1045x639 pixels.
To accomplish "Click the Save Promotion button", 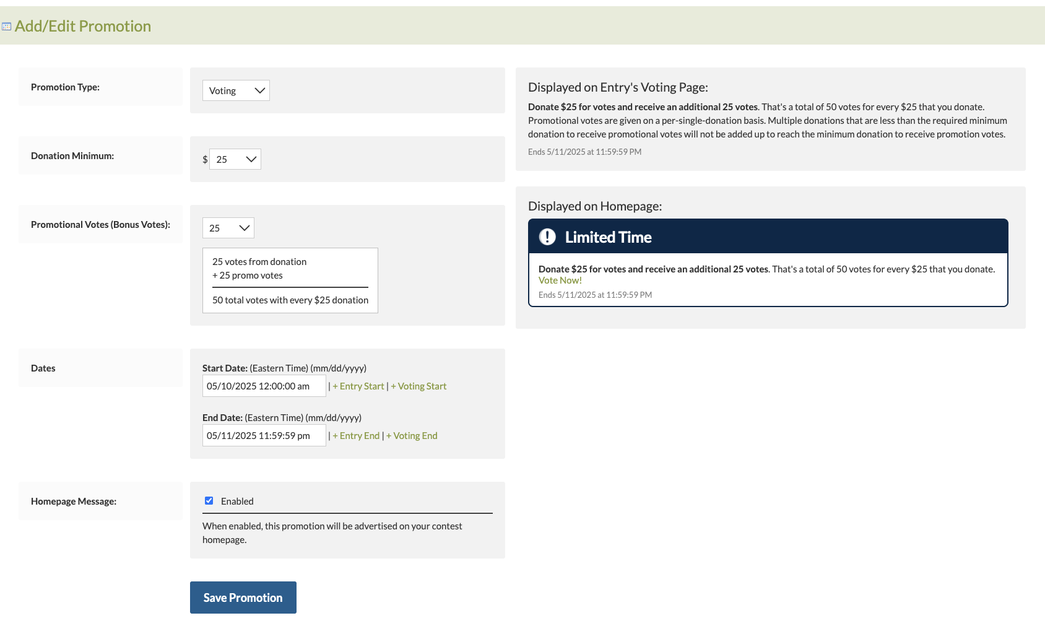I will (x=243, y=598).
